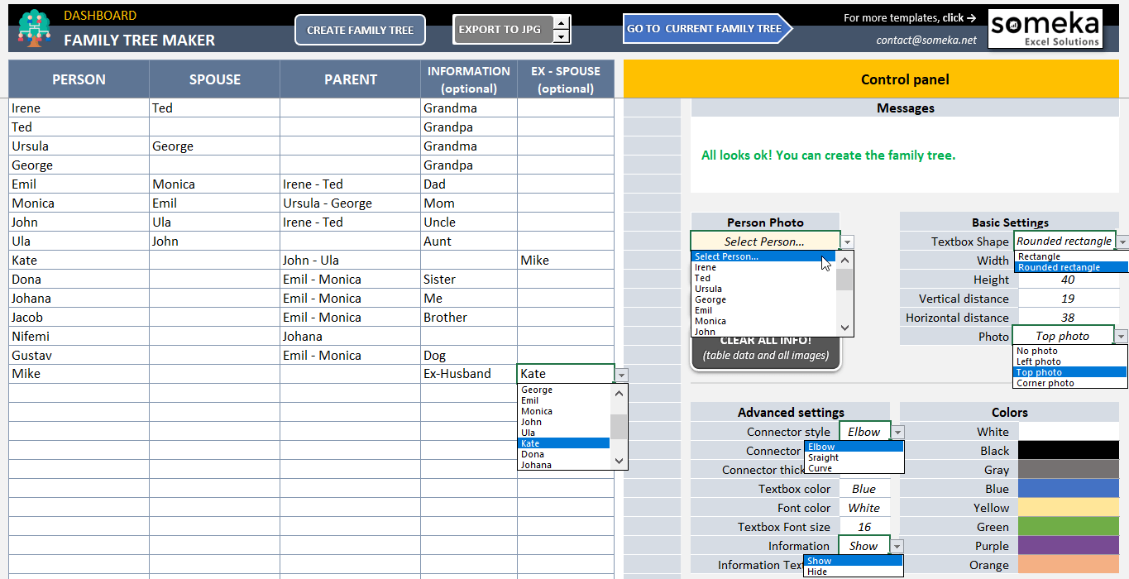1129x579 pixels.
Task: Open the Select Person dropdown arrow
Action: coord(845,241)
